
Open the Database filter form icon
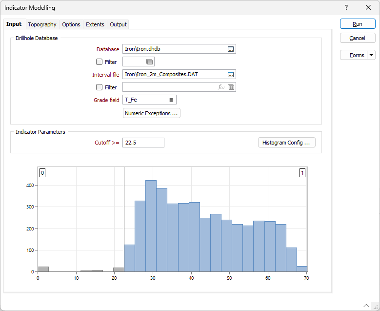pos(150,62)
